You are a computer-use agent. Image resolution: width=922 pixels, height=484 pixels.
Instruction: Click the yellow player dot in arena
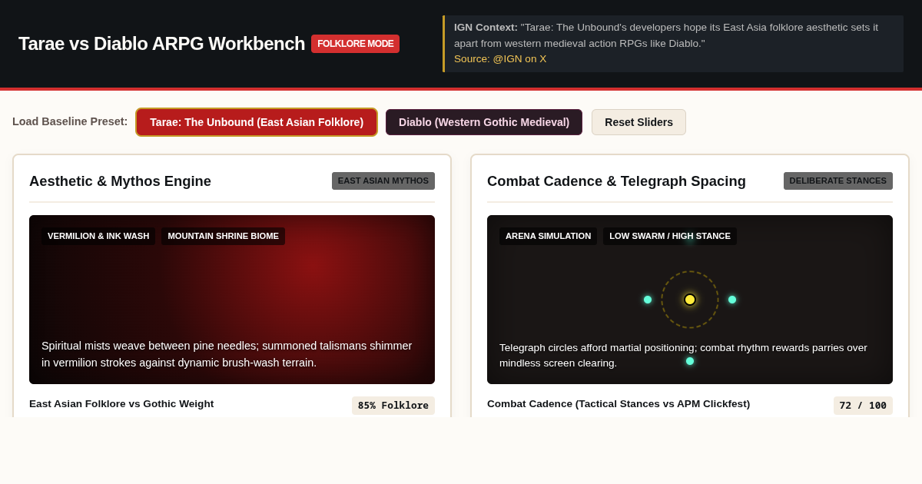coord(690,300)
